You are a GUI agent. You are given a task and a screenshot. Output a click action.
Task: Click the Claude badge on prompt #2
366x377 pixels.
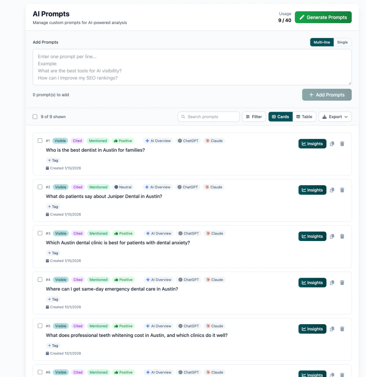click(x=214, y=187)
